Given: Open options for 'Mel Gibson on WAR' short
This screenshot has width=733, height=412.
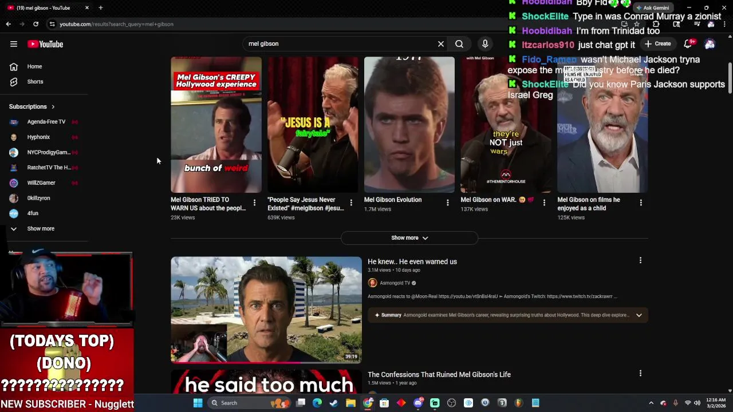Looking at the screenshot, I should pyautogui.click(x=544, y=203).
